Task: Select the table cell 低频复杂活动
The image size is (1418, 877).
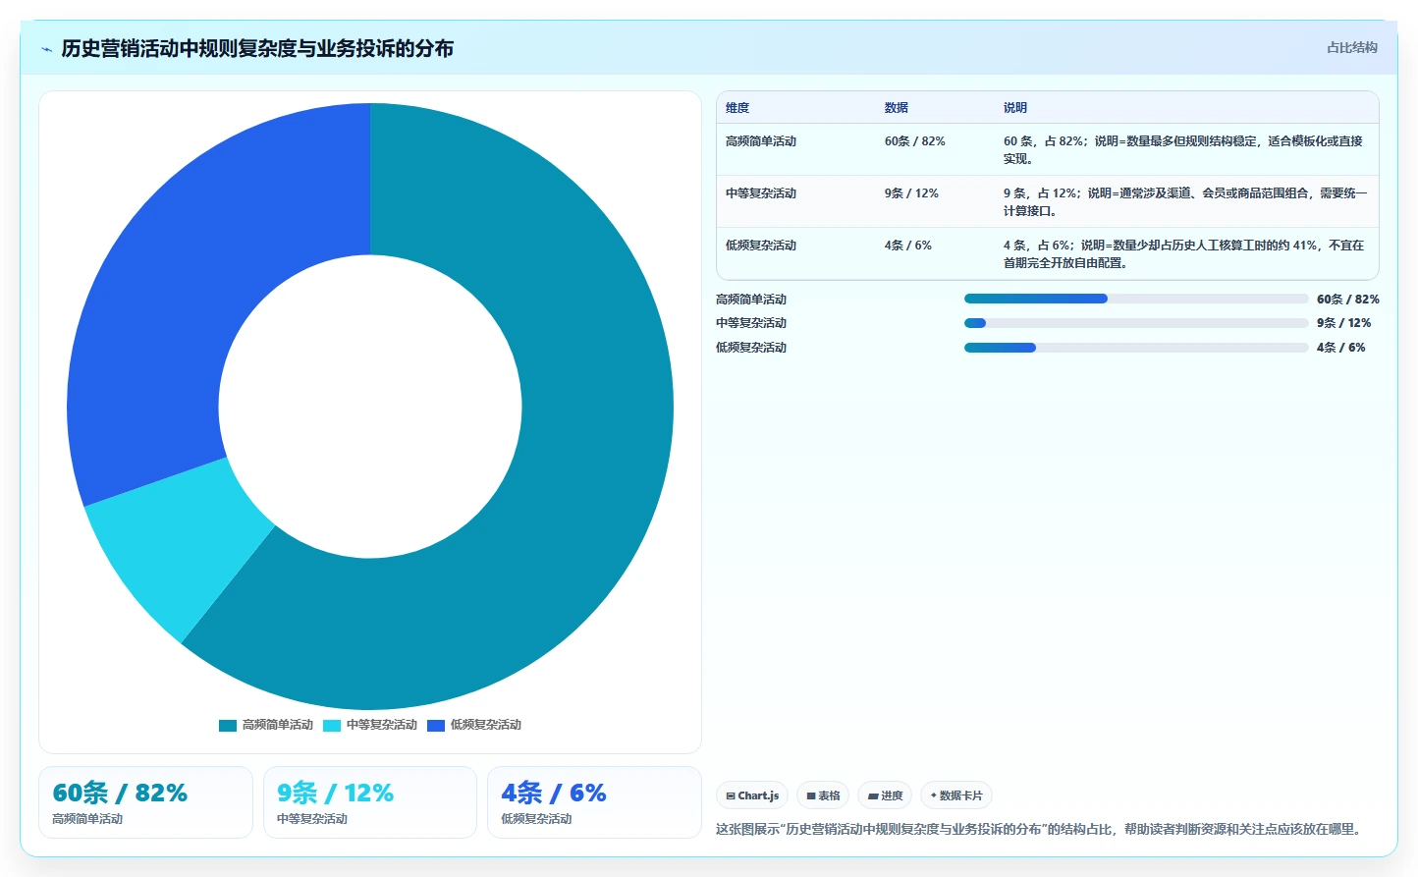Action: (761, 246)
